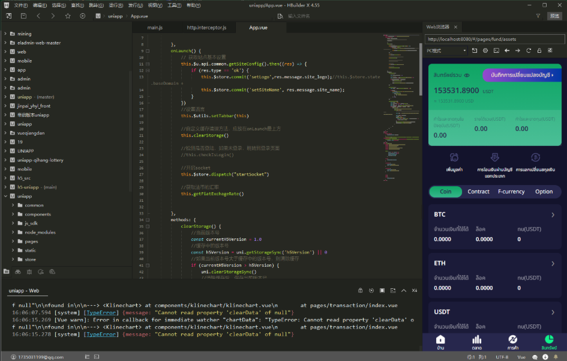Click the editor vertical scrollbar thumb

(421, 69)
